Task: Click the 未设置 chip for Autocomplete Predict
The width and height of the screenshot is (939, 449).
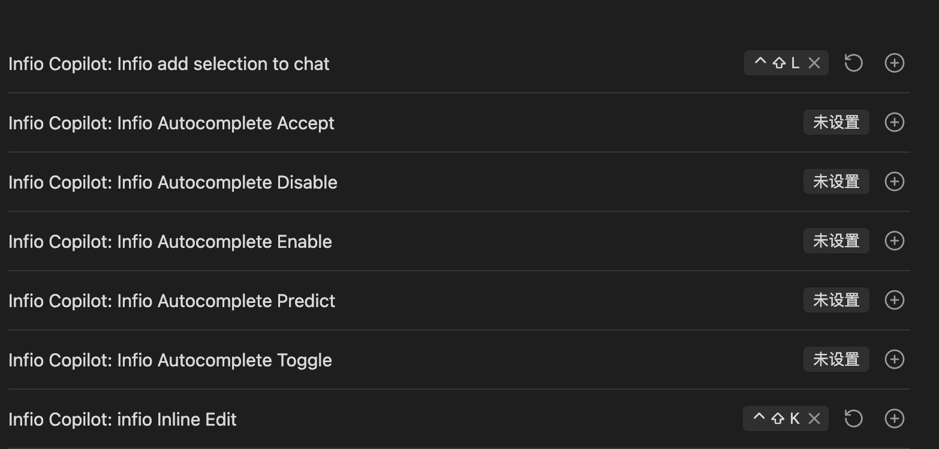Action: [836, 300]
